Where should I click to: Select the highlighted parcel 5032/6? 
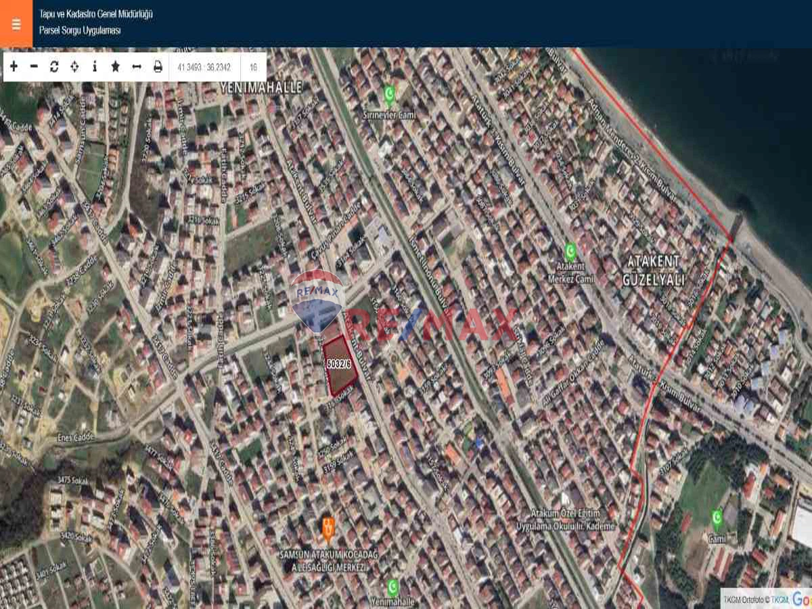339,365
